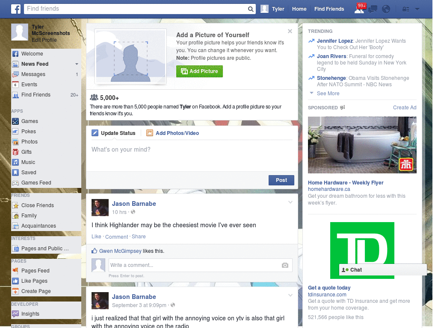The width and height of the screenshot is (438, 328).
Task: Click the Games Feed controller icon
Action: pyautogui.click(x=15, y=183)
